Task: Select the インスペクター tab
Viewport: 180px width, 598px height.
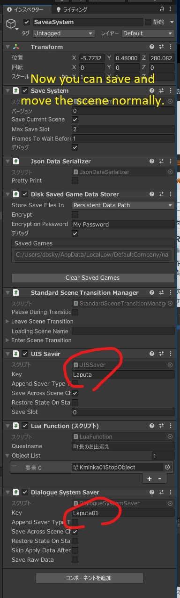Action: coord(25,9)
